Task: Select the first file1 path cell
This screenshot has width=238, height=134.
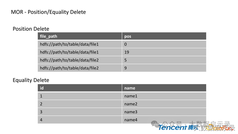Action: pos(80,44)
